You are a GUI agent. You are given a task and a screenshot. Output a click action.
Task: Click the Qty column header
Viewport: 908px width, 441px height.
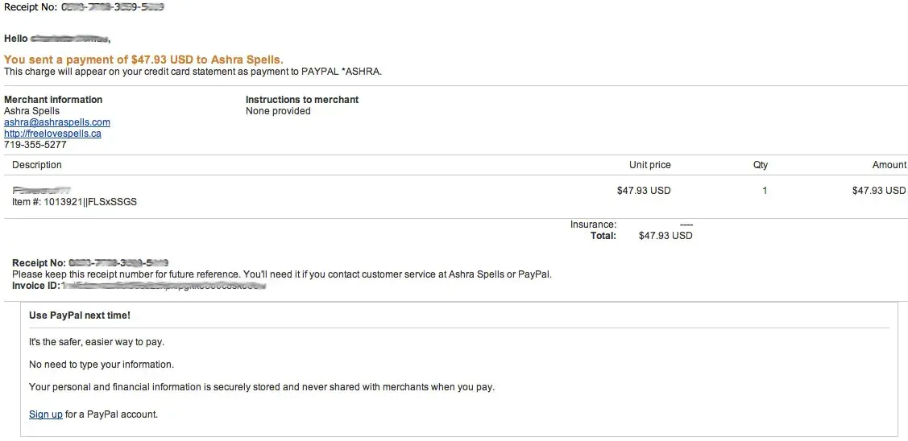coord(761,165)
